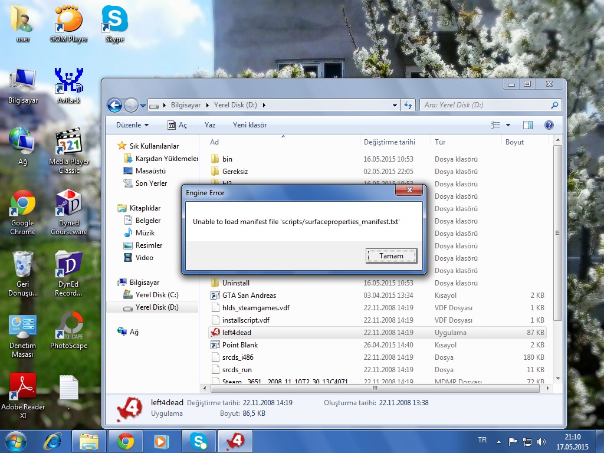The image size is (604, 453).
Task: Open Müzik library
Action: 145,232
